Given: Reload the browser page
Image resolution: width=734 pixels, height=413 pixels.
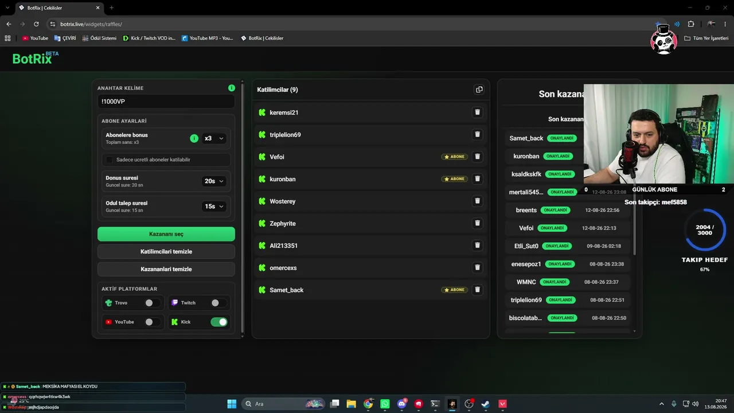Looking at the screenshot, I should [x=36, y=24].
